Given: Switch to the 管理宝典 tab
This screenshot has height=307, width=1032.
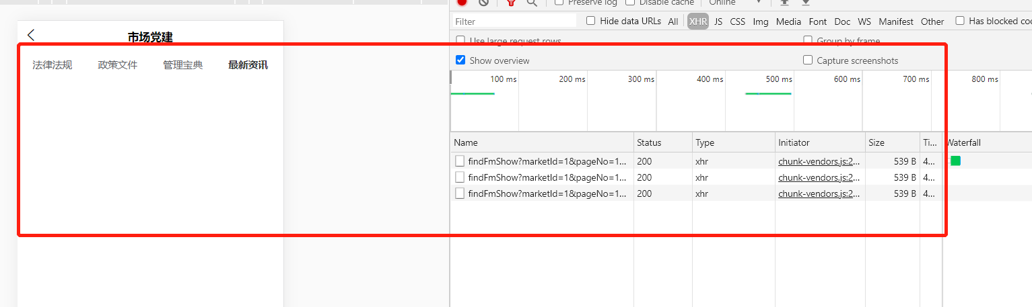Looking at the screenshot, I should tap(182, 65).
